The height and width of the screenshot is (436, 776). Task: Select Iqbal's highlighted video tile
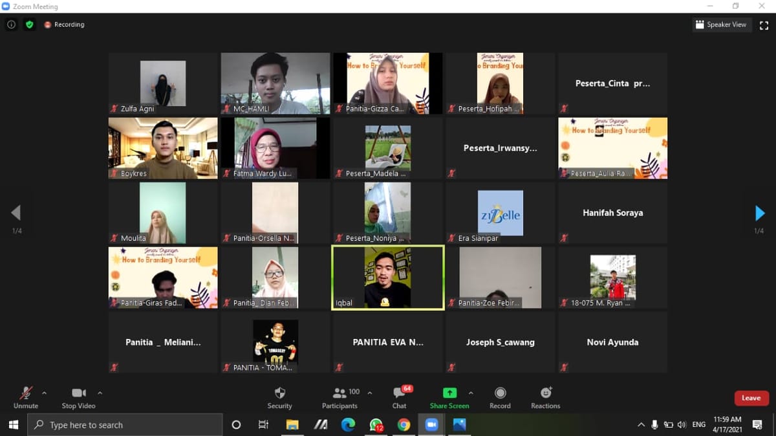point(388,278)
